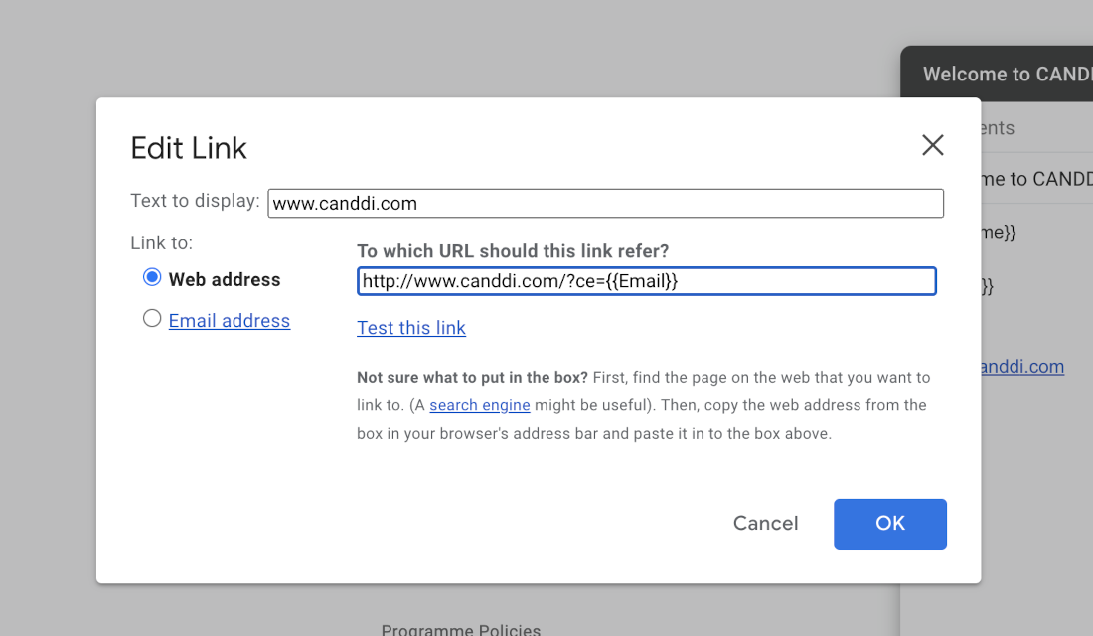The height and width of the screenshot is (636, 1093).
Task: Open the canddi.com link in the email body
Action: tap(1022, 366)
